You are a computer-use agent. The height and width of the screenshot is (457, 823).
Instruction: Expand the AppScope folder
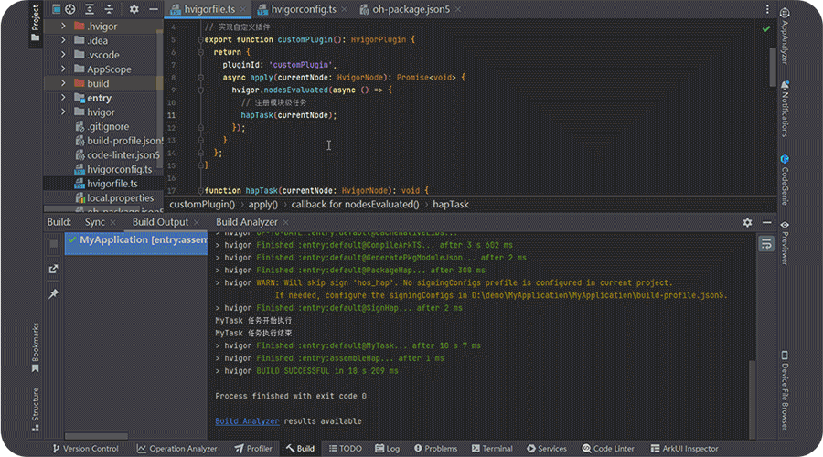coord(63,69)
